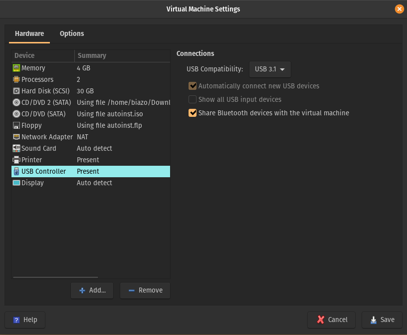This screenshot has width=407, height=335.
Task: Click the Memory device icon
Action: pyautogui.click(x=16, y=68)
